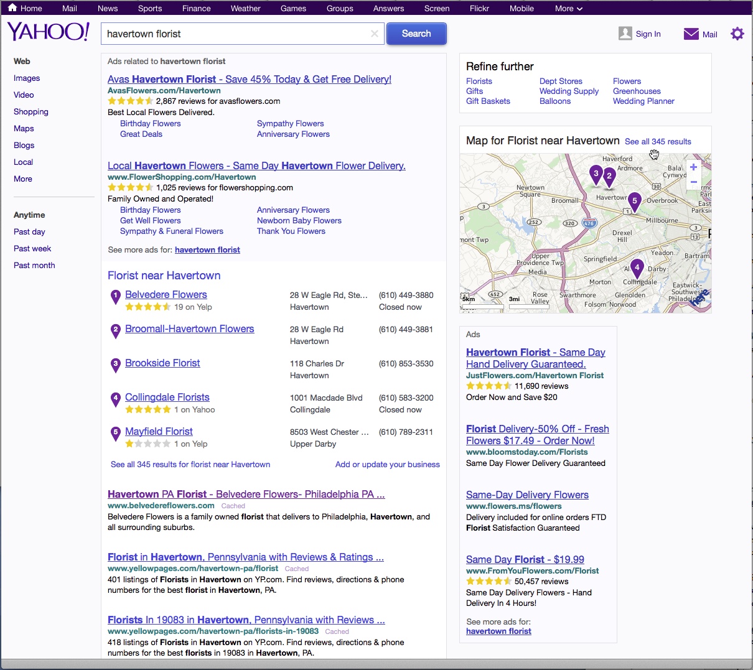Show more search categories in sidebar
Screen dimensions: 753x670
pyautogui.click(x=23, y=179)
